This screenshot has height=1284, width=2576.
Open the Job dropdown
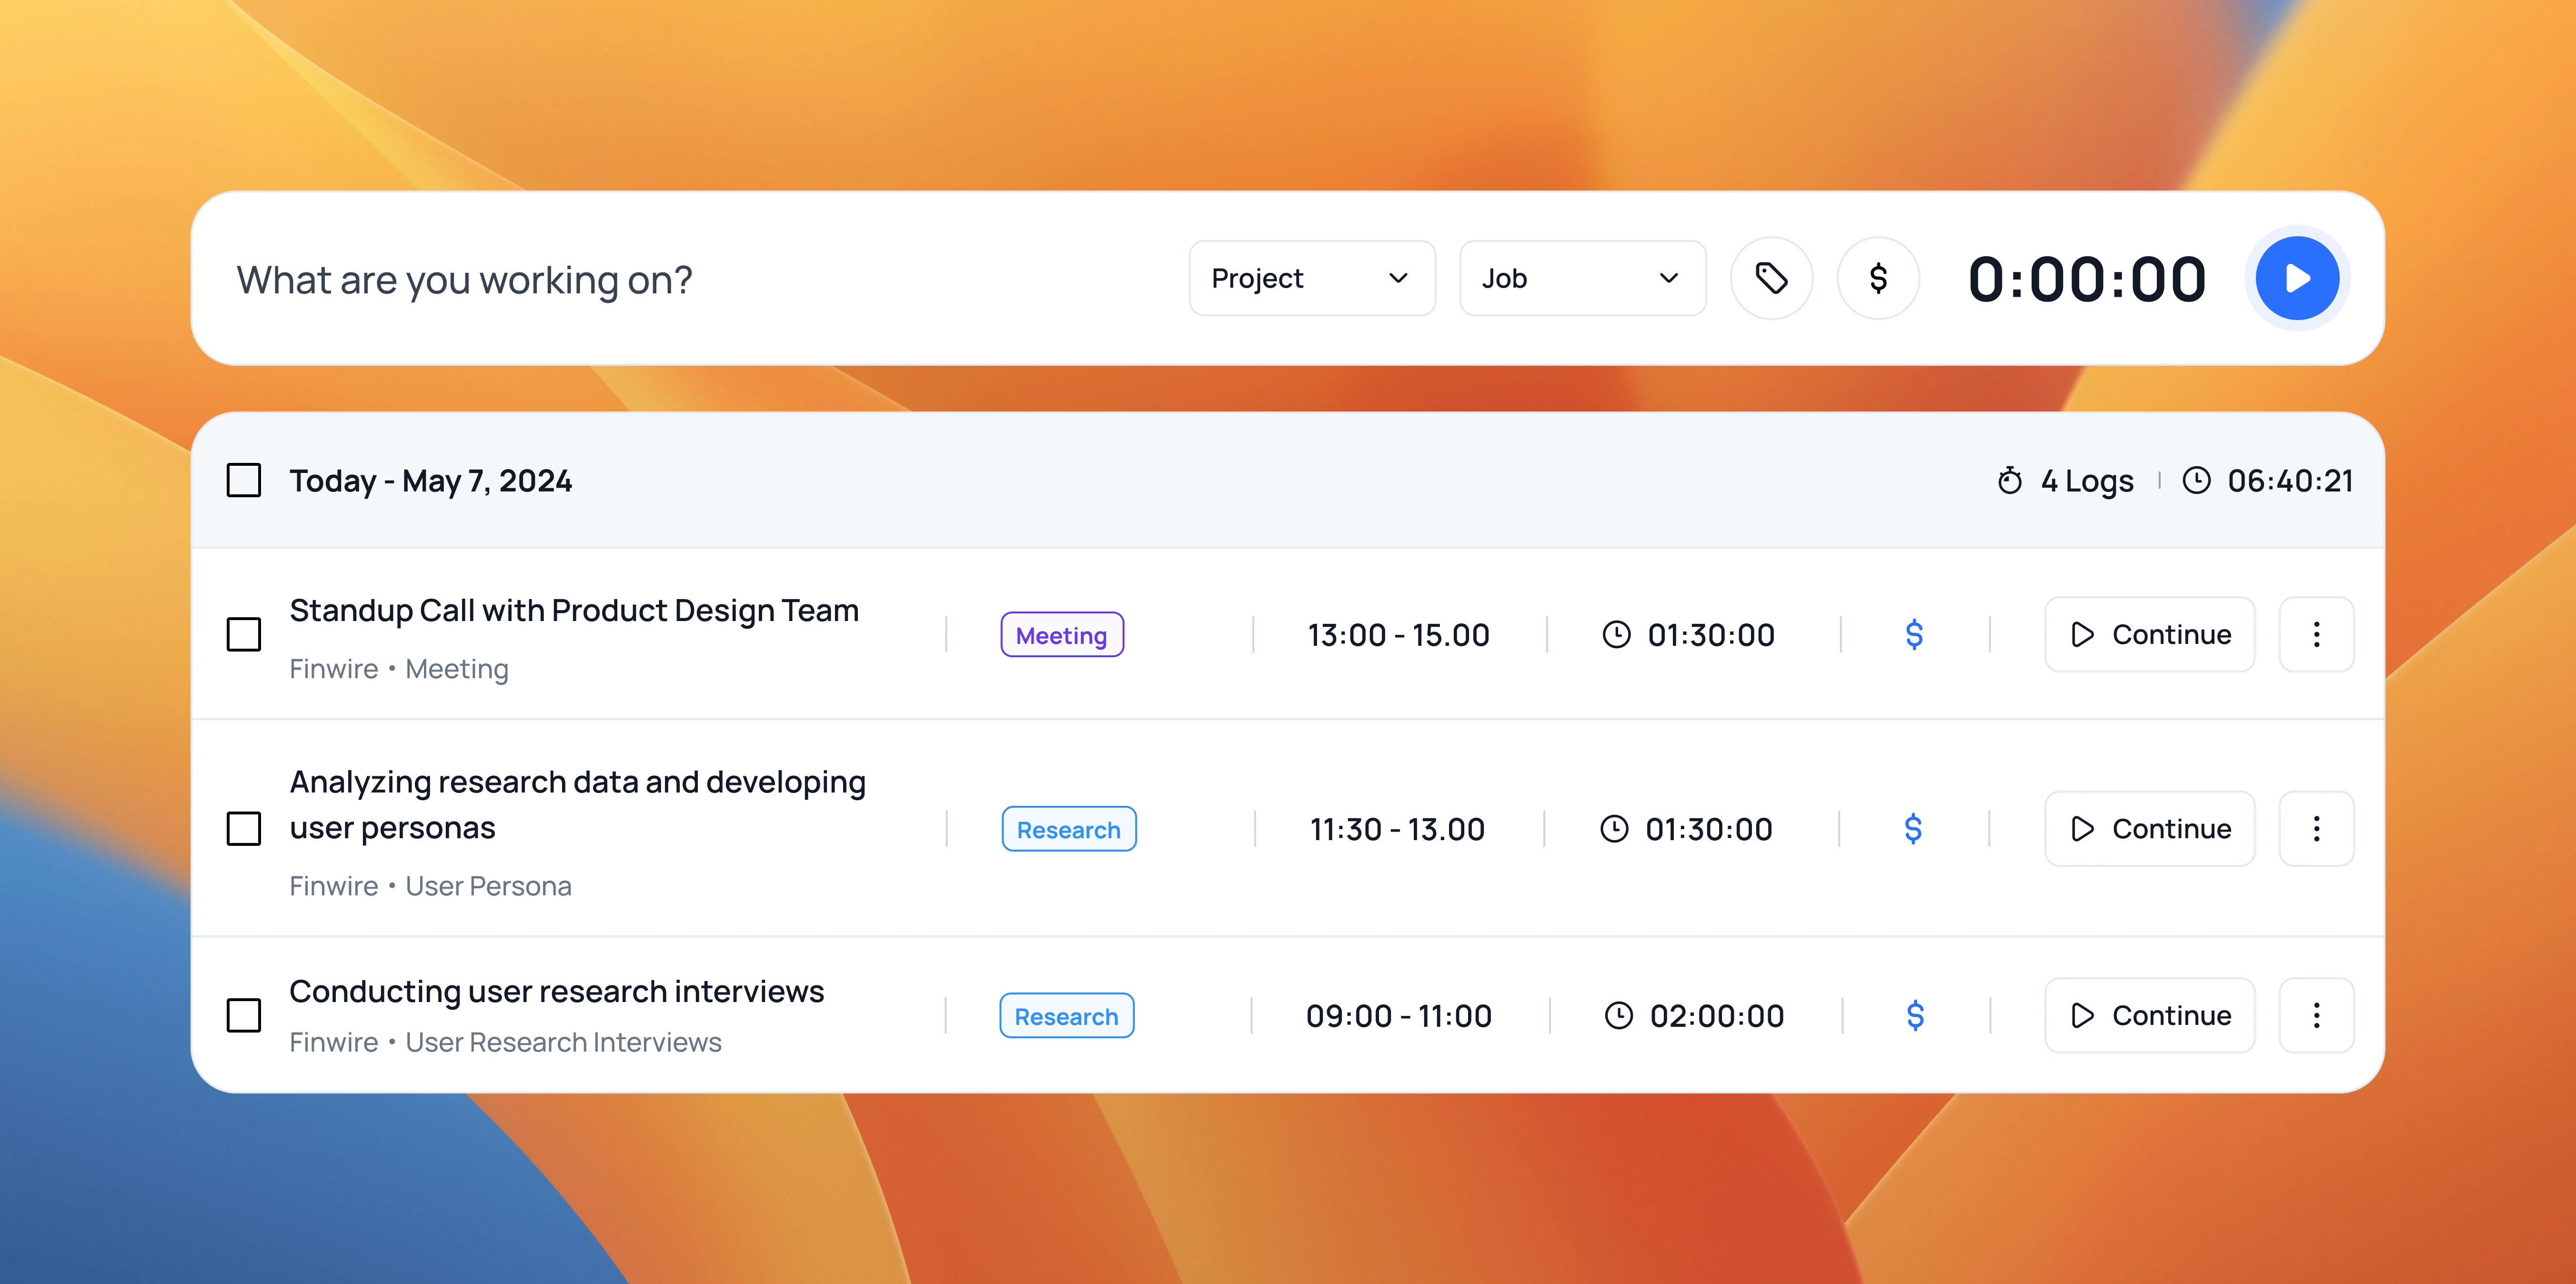pos(1583,278)
